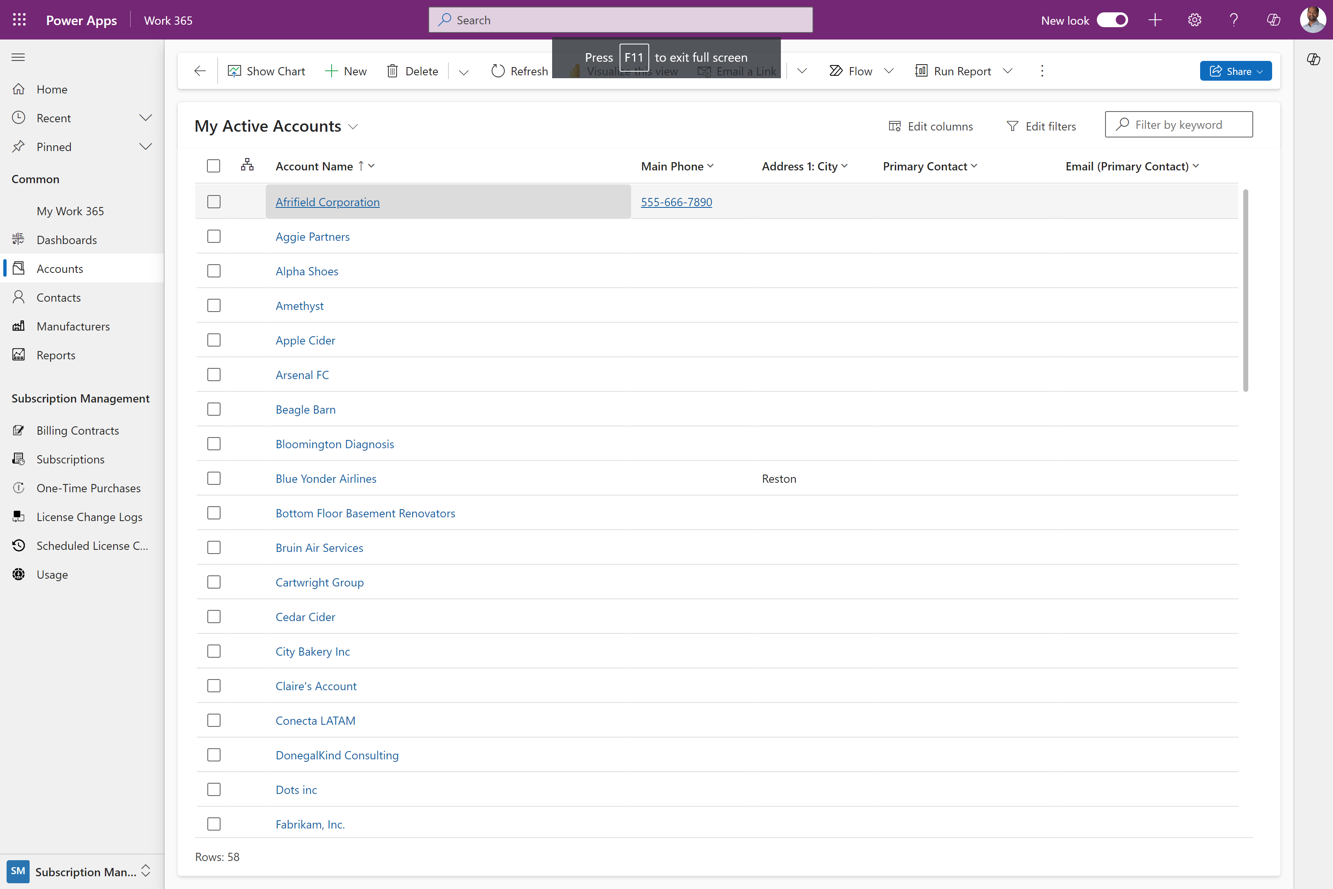
Task: Expand the My Active Accounts view selector
Action: tap(353, 126)
